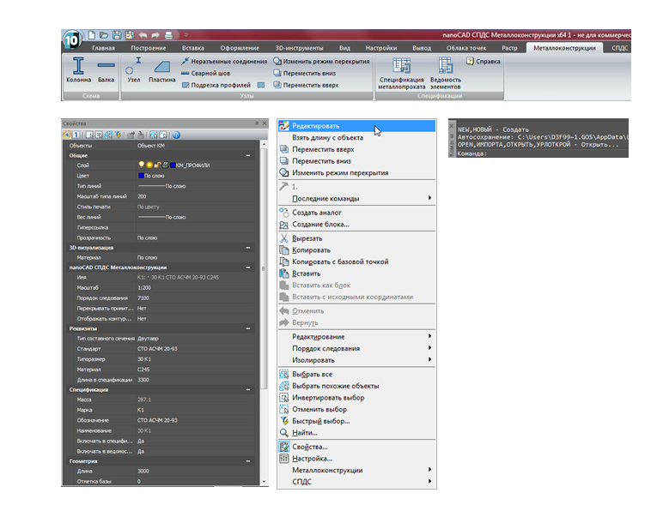Viewport: 669px width, 523px height.
Task: Collapse the 3D-визуализация section
Action: 248,248
